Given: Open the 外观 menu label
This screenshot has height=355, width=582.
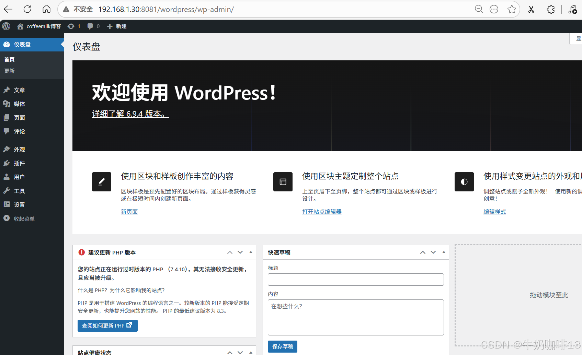Looking at the screenshot, I should coord(19,149).
